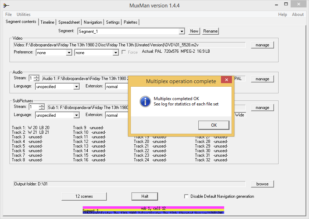This screenshot has width=309, height=219.
Task: Switch to the Timeline tab
Action: 47,22
